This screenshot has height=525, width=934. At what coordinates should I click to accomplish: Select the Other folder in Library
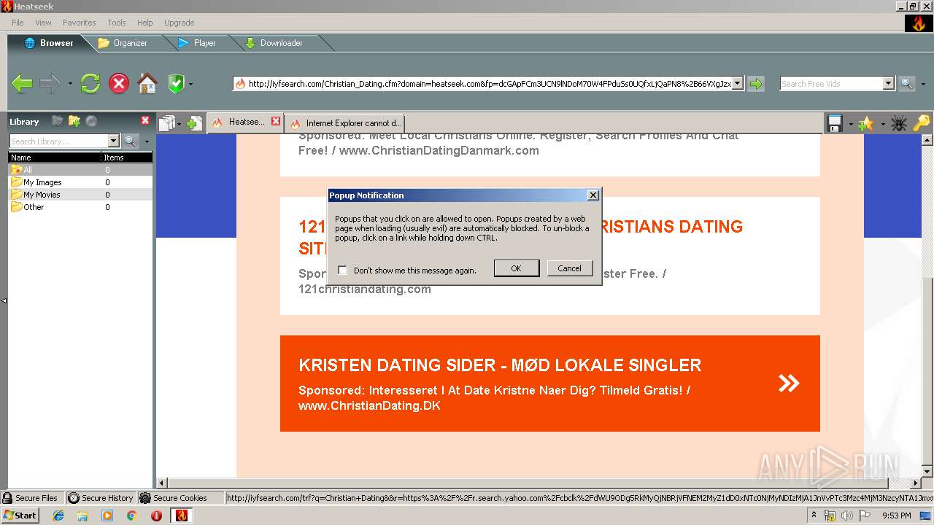click(80, 207)
